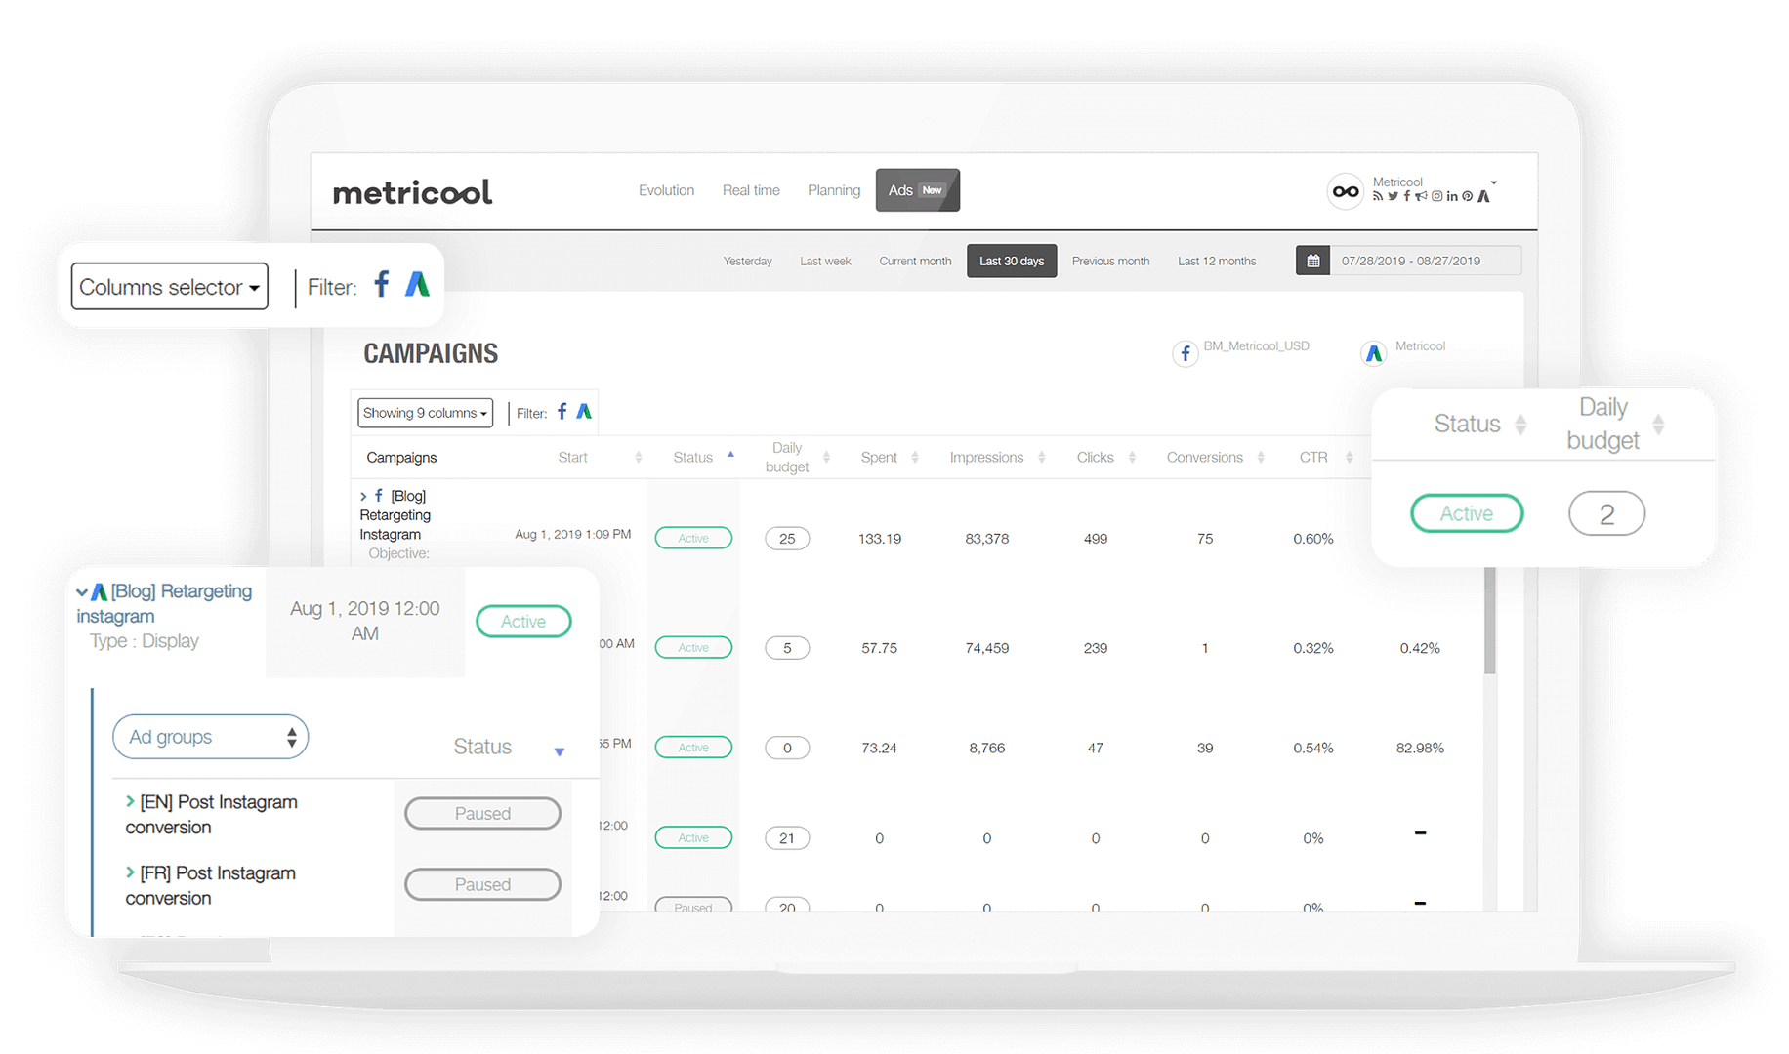Image resolution: width=1789 pixels, height=1054 pixels.
Task: Click Google Ads icon on [Blog] Retargeting instagram callout
Action: pos(100,591)
